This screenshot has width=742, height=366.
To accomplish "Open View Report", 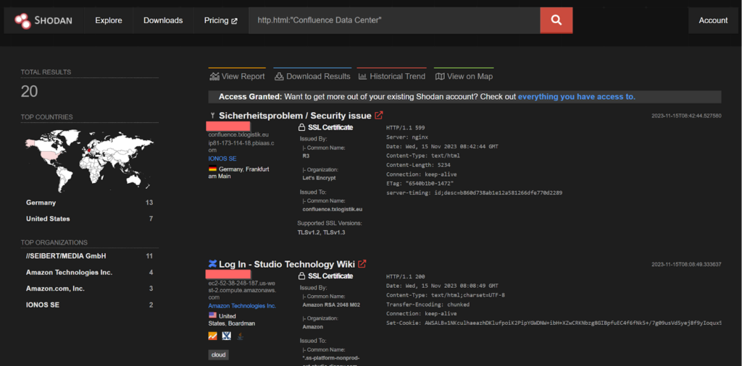I will tap(237, 76).
